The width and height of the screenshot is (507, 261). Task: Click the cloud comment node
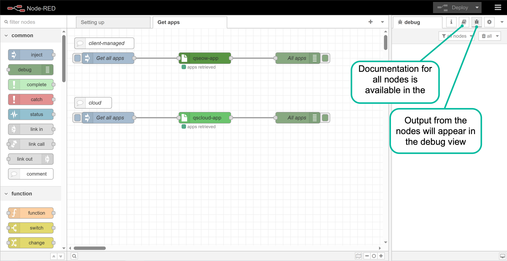tap(93, 103)
